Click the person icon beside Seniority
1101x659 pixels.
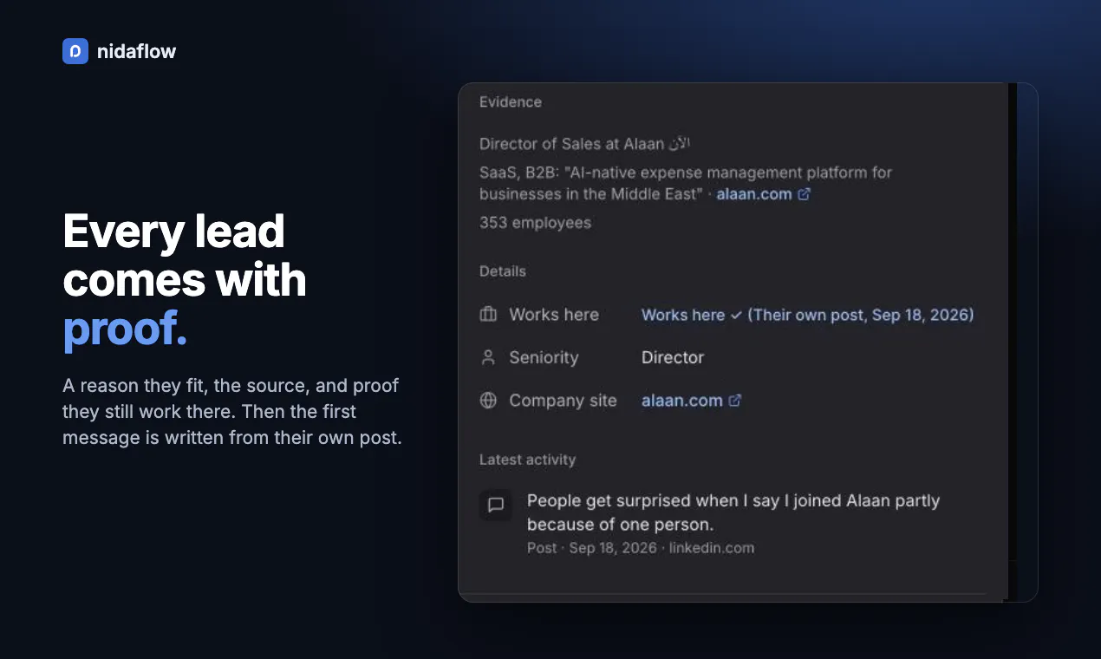point(489,357)
